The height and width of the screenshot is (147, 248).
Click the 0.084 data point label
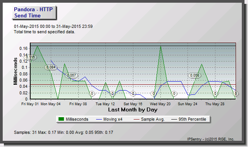coord(51,67)
